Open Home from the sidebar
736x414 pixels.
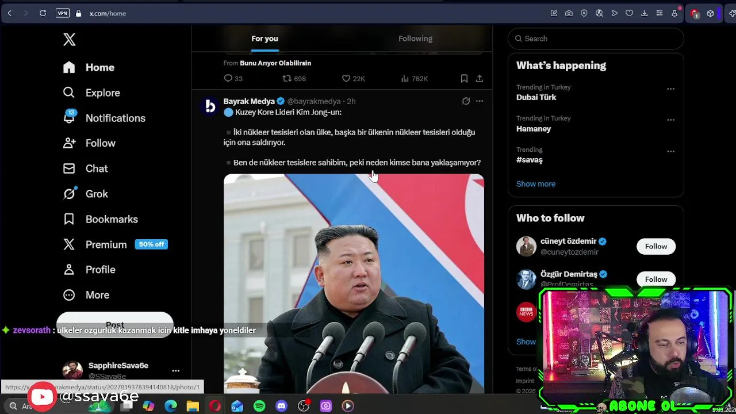(x=89, y=67)
